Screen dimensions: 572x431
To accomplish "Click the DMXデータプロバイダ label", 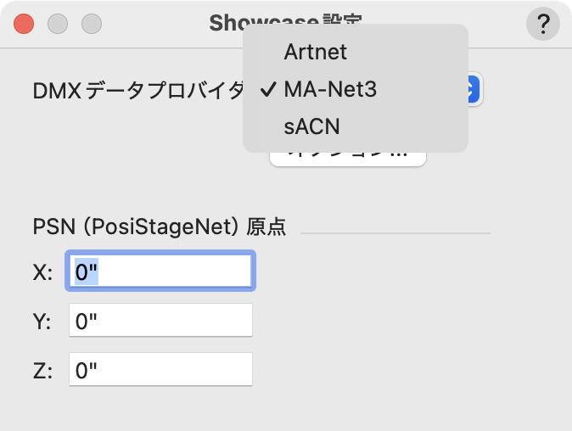I will tap(137, 90).
